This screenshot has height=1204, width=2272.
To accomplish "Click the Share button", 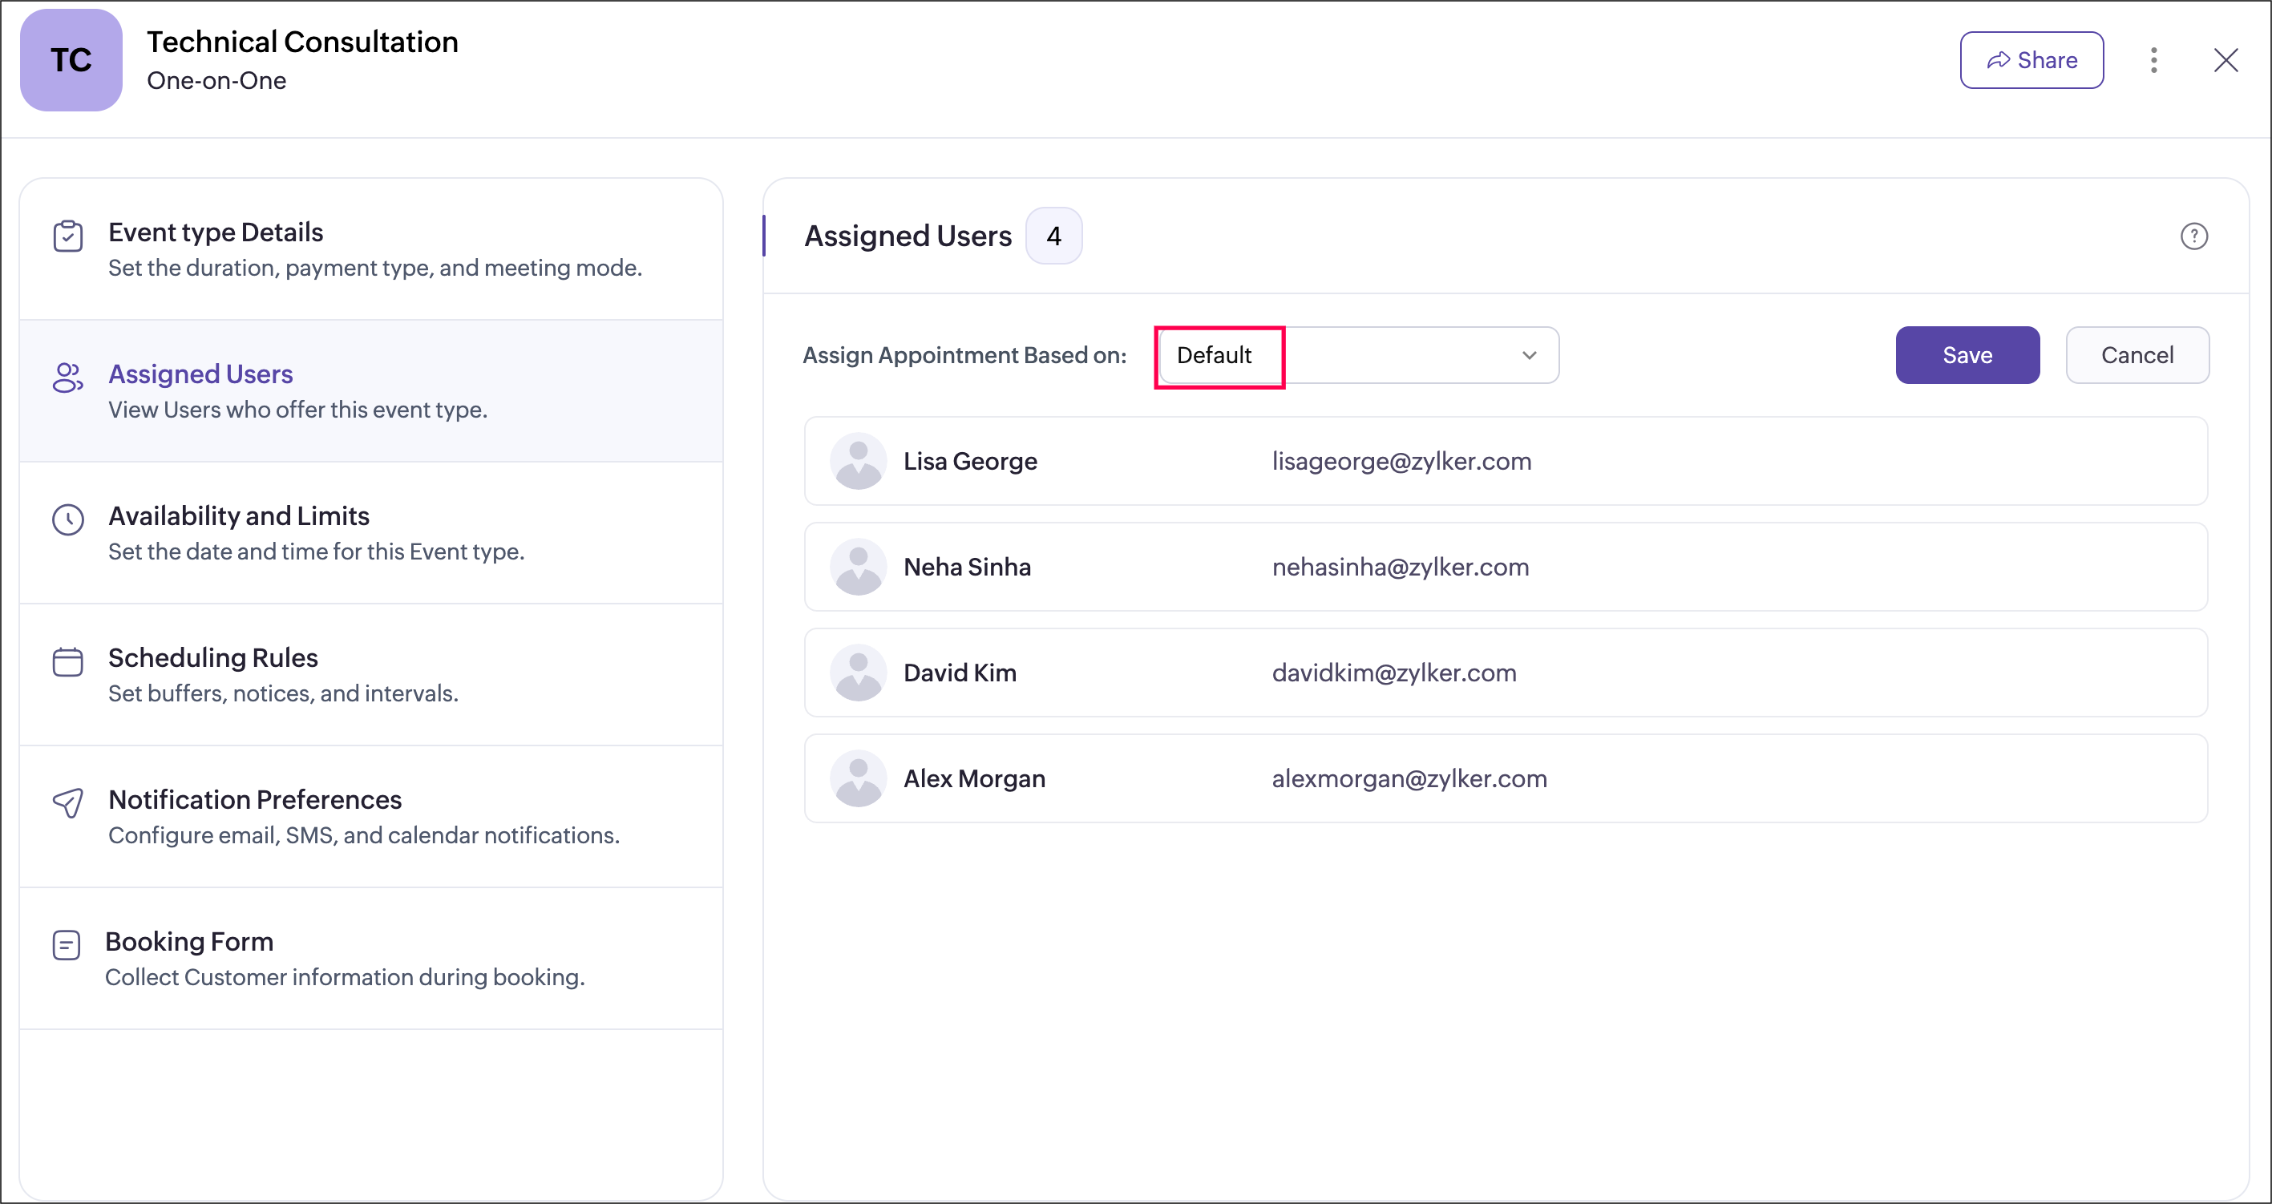I will 2031,60.
